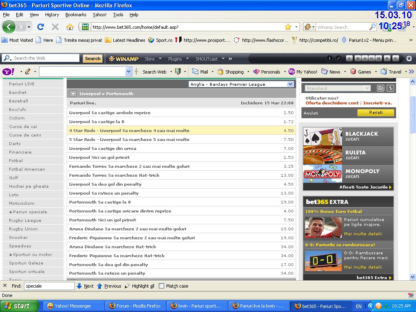Collapse the Liverpool v Portsmouth section
This screenshot has height=312, width=416.
73,94
